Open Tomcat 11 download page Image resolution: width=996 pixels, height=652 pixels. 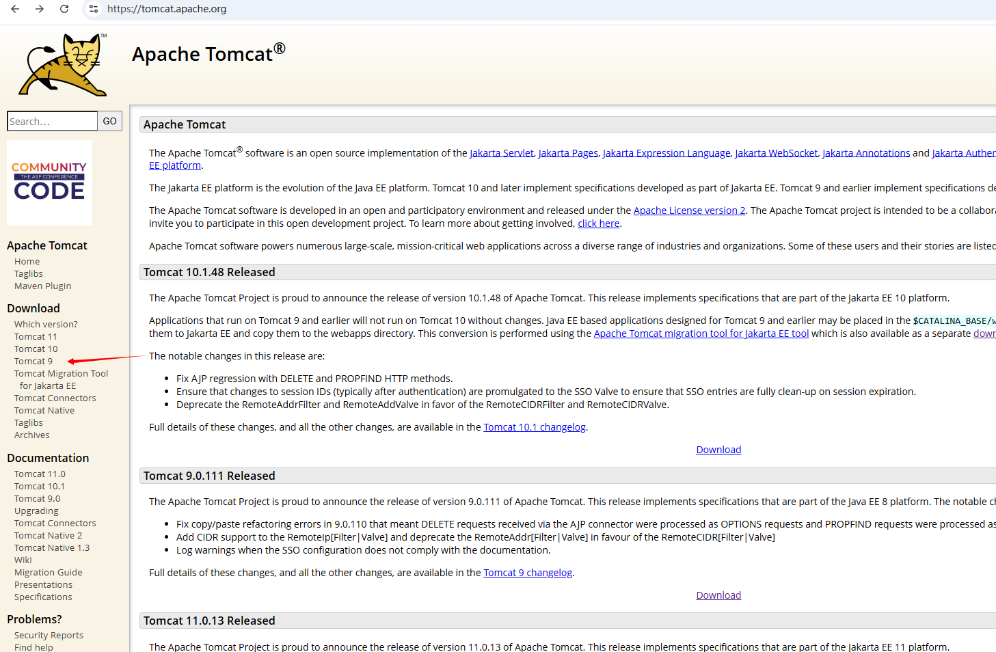[x=36, y=337]
